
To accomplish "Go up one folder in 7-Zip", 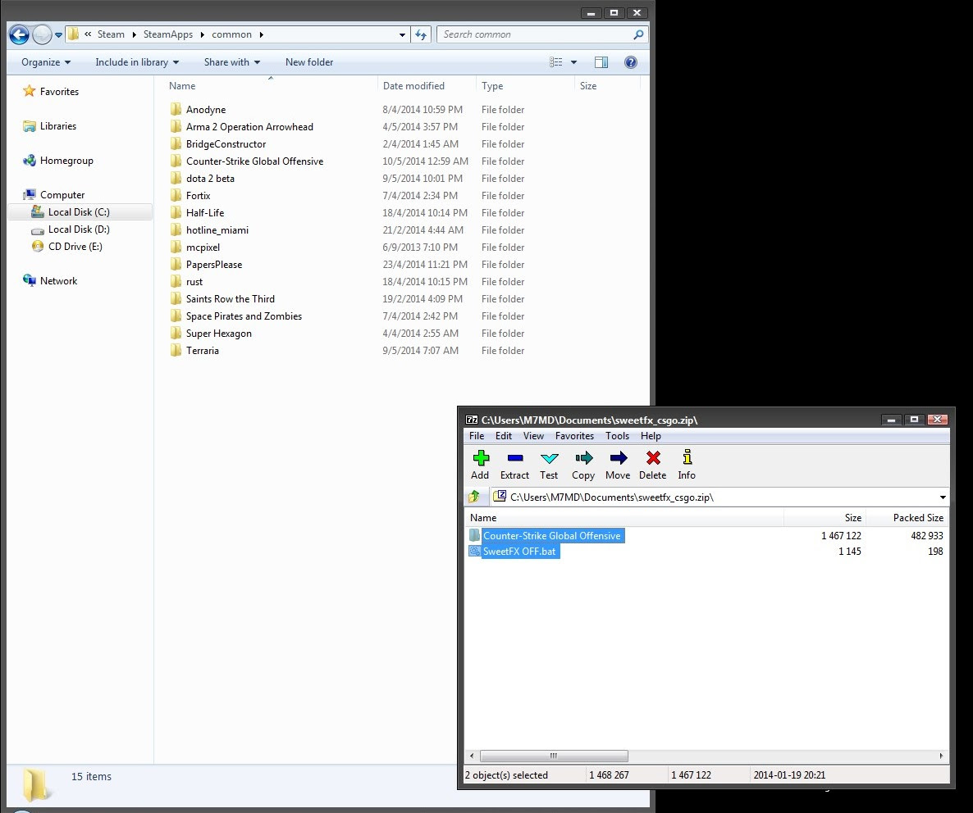I will click(475, 497).
